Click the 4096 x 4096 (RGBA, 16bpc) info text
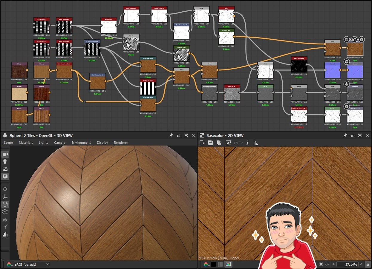372x269 pixels. tap(219, 258)
